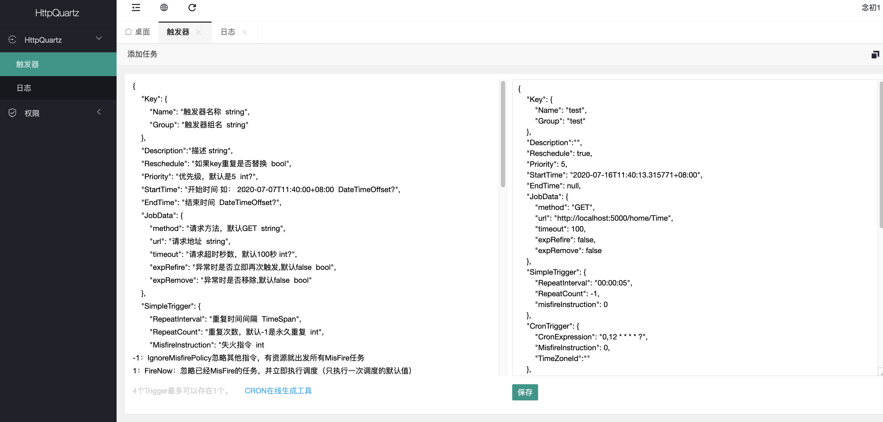Viewport: 883px width, 422px height.
Task: Click the "expRefire": false line in editor
Action: pos(565,240)
